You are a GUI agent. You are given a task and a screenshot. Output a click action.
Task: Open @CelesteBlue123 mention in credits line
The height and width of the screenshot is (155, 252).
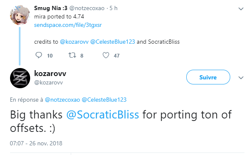[x=113, y=42]
